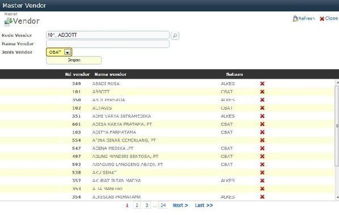This screenshot has height=215, width=339.
Task: Go to page 2 of vendors
Action: click(x=137, y=205)
